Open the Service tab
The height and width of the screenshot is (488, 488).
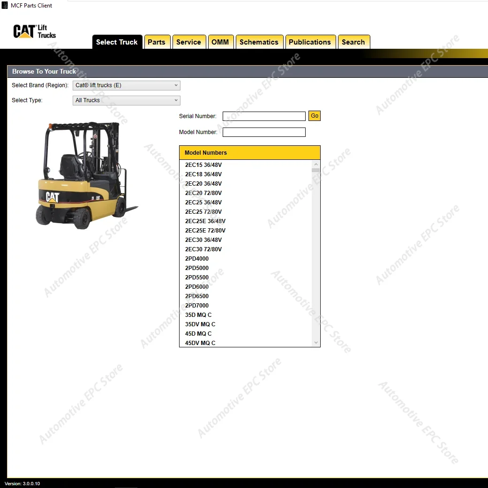click(188, 42)
